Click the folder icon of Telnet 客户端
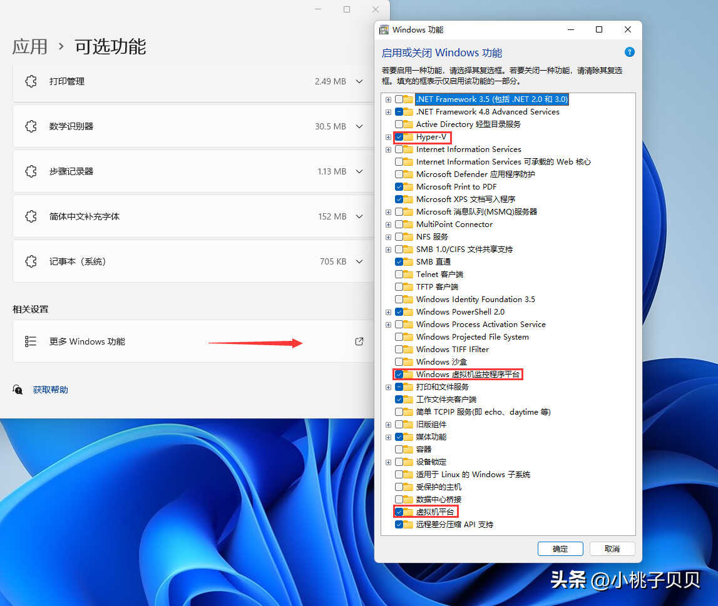The image size is (718, 606). (x=408, y=275)
